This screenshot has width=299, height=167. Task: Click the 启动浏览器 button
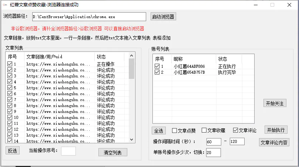coord(163,17)
